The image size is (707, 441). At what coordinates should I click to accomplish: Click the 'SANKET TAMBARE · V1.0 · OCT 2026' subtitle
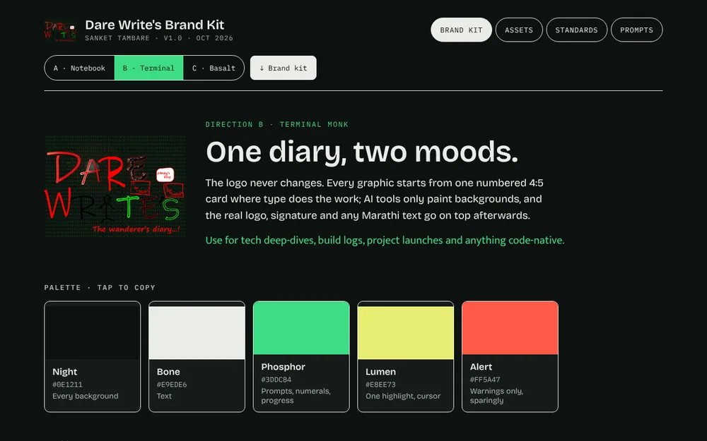(159, 38)
